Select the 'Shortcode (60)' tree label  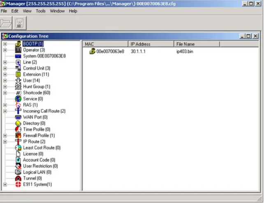point(37,93)
